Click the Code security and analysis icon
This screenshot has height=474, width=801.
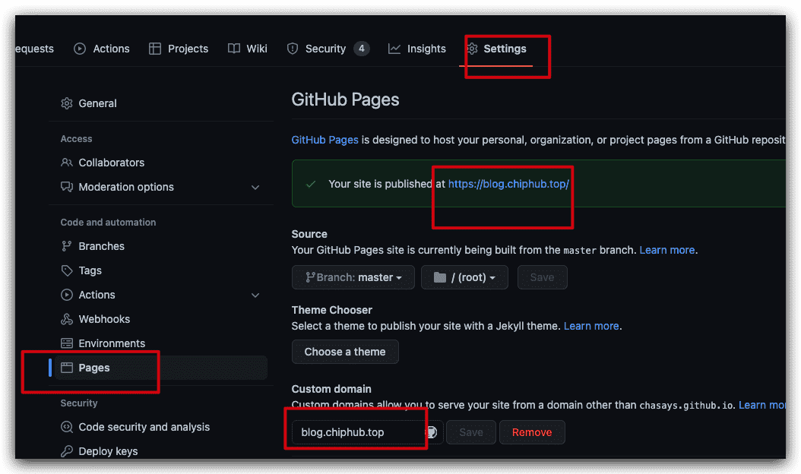click(x=67, y=427)
